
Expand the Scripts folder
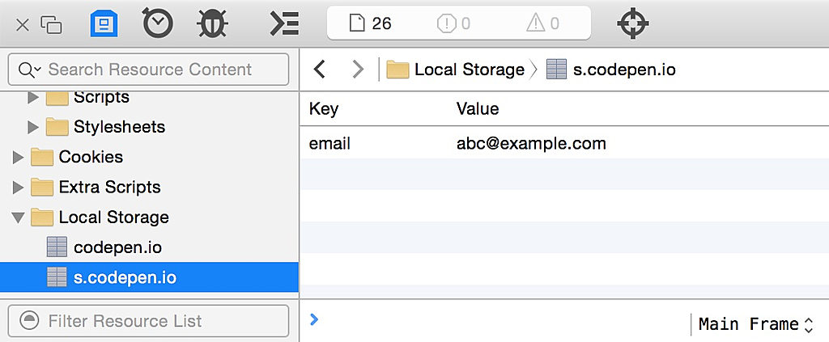pos(33,97)
